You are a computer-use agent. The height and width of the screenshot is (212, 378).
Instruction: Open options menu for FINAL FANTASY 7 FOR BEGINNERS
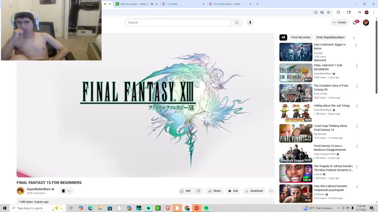(357, 66)
